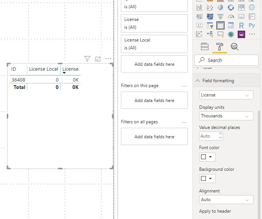Select the Key influencers visualization
262x219 pixels.
coord(199,34)
